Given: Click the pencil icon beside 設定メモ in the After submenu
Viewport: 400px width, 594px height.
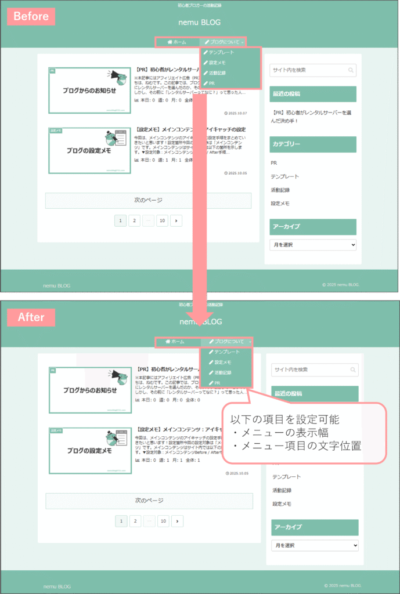Looking at the screenshot, I should 211,363.
